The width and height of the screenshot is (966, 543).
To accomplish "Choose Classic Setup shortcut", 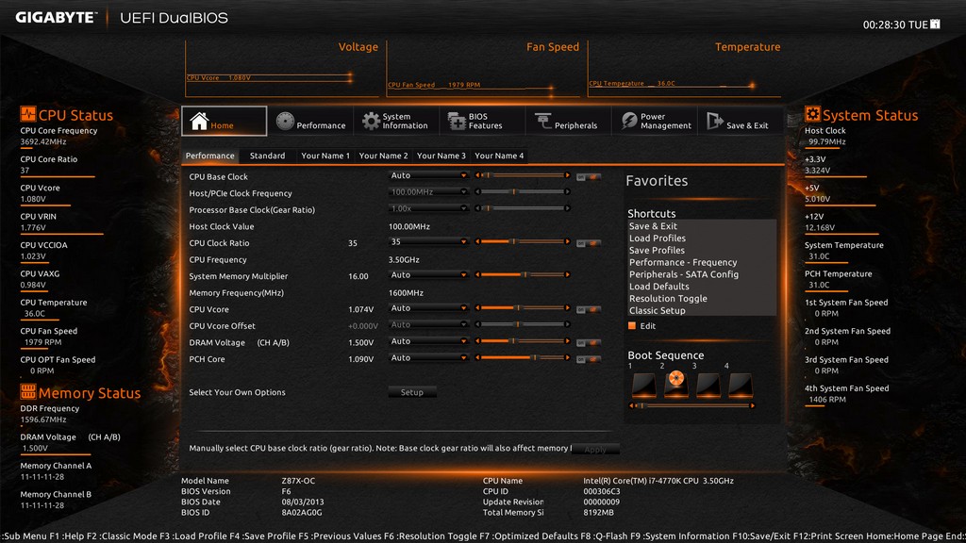I will coord(658,310).
